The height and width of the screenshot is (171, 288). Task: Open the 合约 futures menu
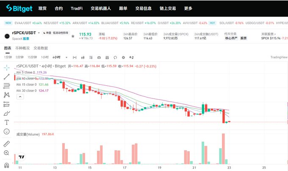pyautogui.click(x=59, y=8)
